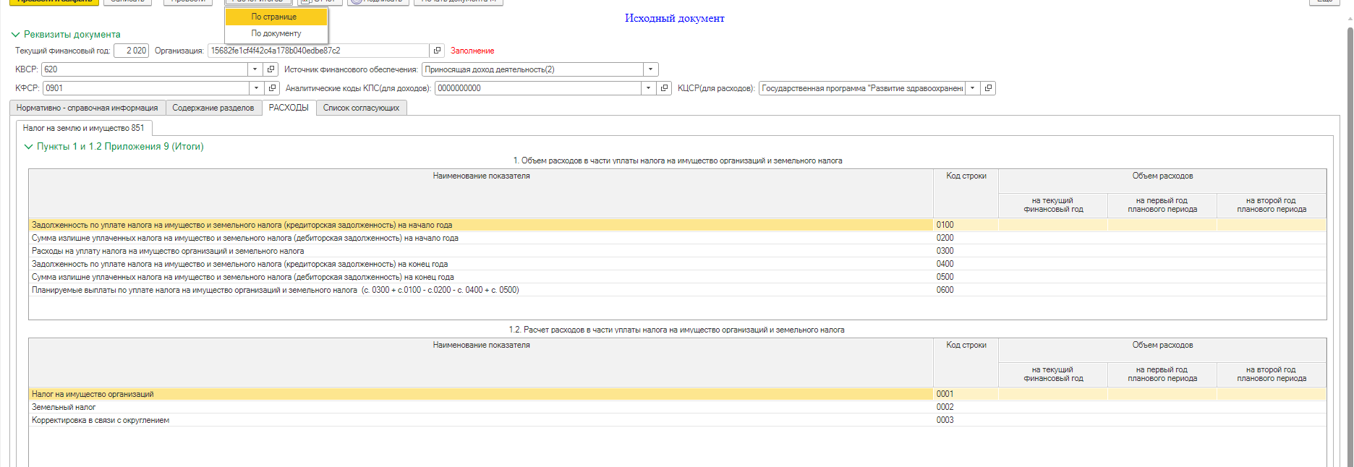Expand Источник финансового обеспечения dropdown
This screenshot has width=1354, height=467.
(x=650, y=69)
